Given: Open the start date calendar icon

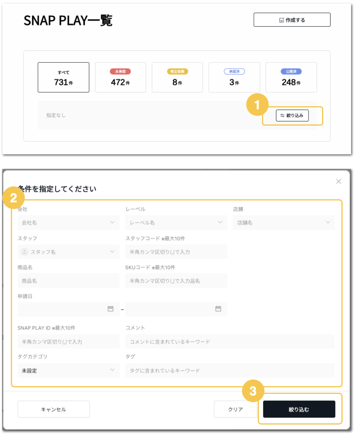Looking at the screenshot, I should pyautogui.click(x=110, y=309).
